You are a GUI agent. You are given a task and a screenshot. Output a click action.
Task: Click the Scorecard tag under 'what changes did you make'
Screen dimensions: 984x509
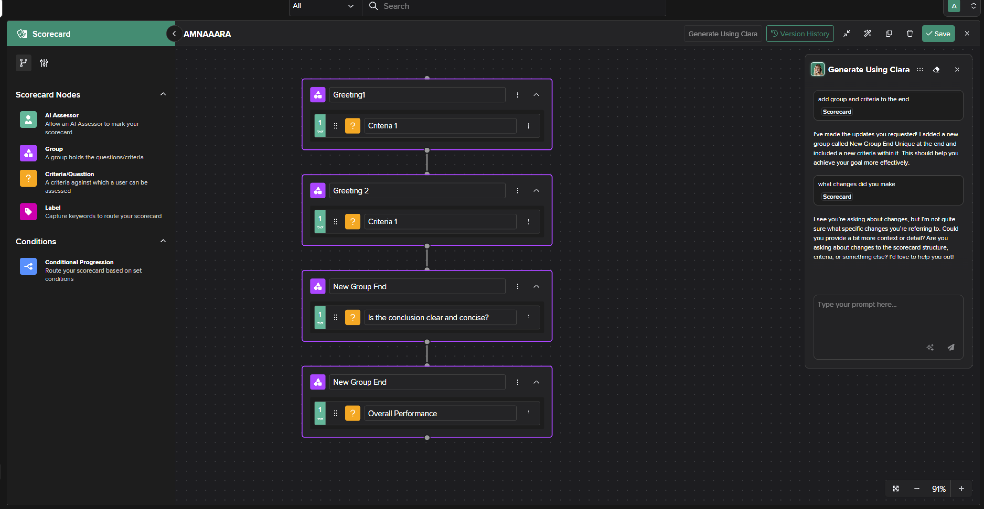837,197
